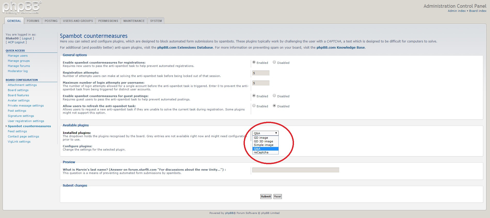
Task: Select Disabled for registration spambot countermeasures
Action: click(274, 62)
